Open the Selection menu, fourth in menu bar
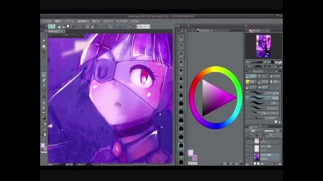This screenshot has height=181, width=323. point(83,21)
